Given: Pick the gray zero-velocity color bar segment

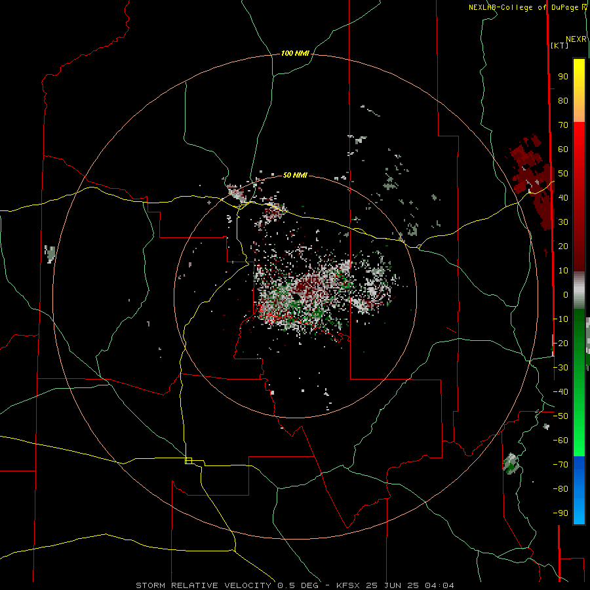Looking at the screenshot, I should click(579, 290).
